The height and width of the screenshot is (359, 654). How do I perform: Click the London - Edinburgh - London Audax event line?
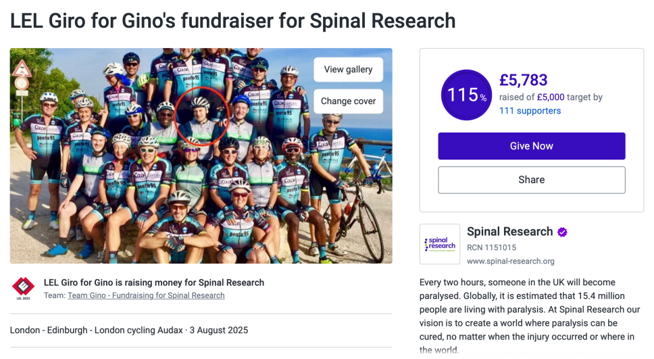129,331
